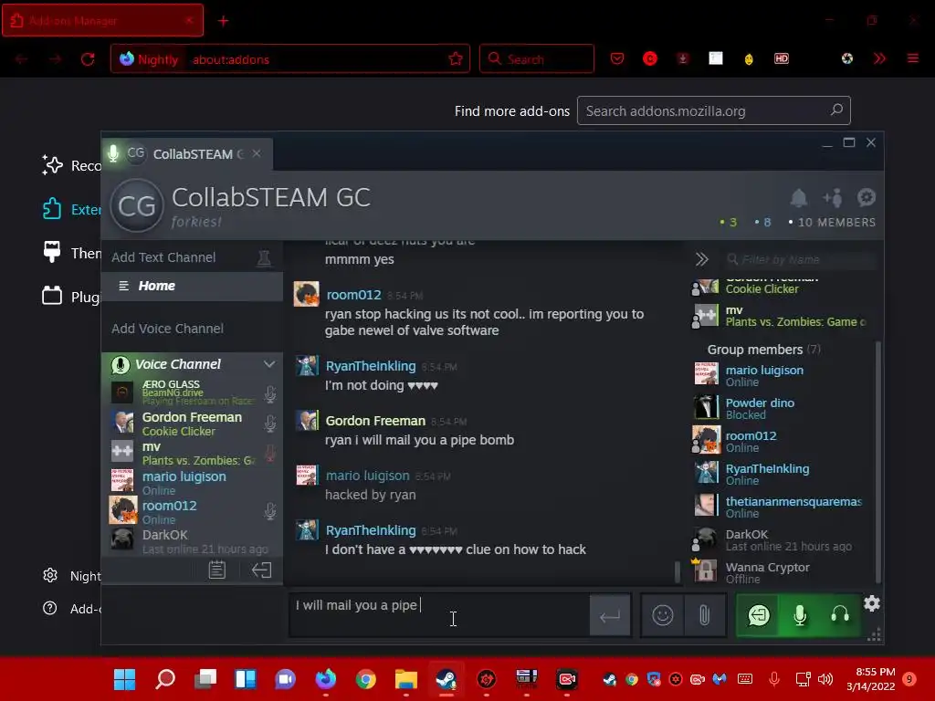Open Extensions category in Add-ons Manager
The width and height of the screenshot is (935, 701).
71,209
